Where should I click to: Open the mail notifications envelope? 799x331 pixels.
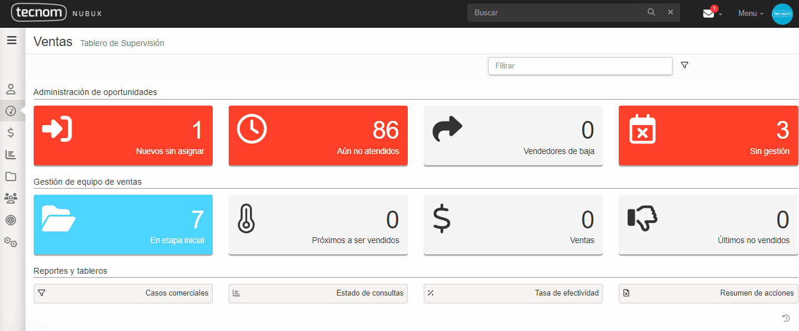point(709,13)
